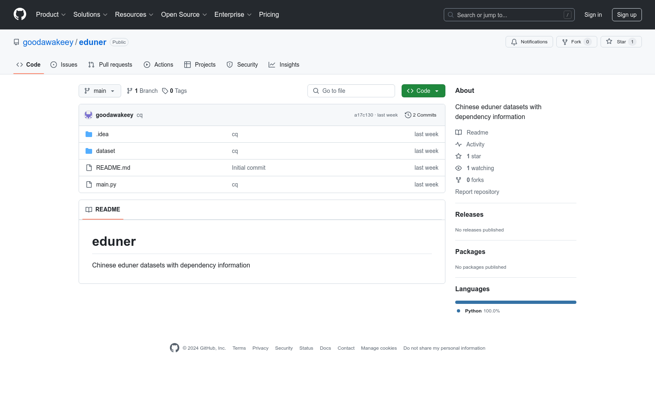Image resolution: width=655 pixels, height=409 pixels.
Task: Open the Packages heading link
Action: pos(470,252)
